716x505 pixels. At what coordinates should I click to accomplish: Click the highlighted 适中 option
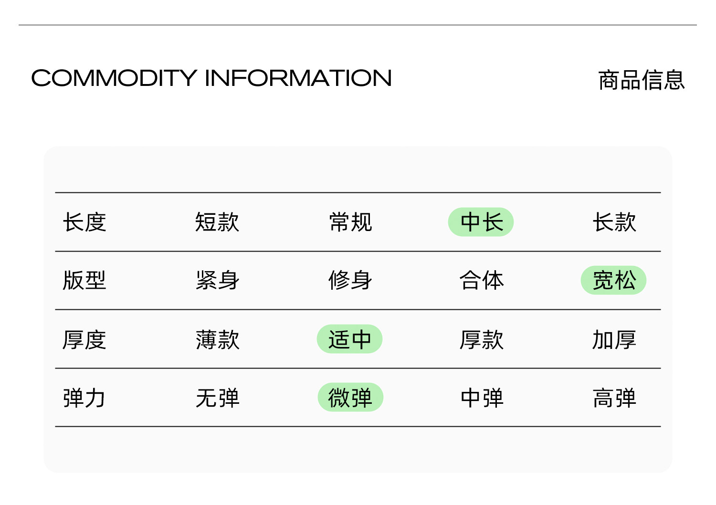(350, 339)
